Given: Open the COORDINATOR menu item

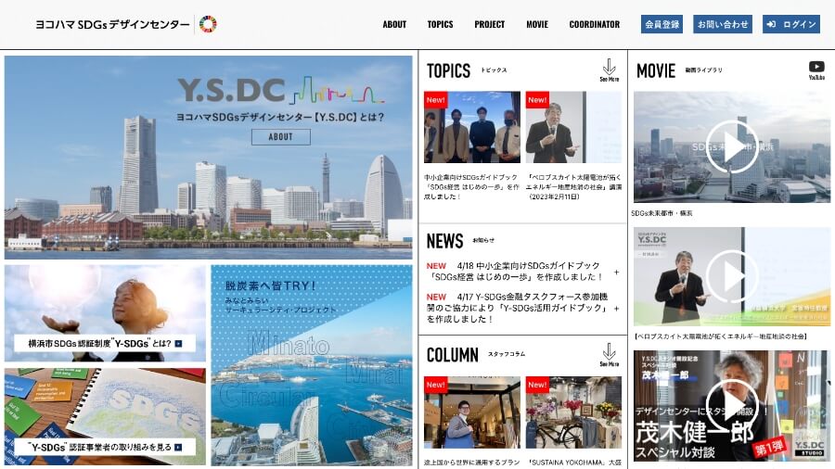Looking at the screenshot, I should click(x=595, y=24).
